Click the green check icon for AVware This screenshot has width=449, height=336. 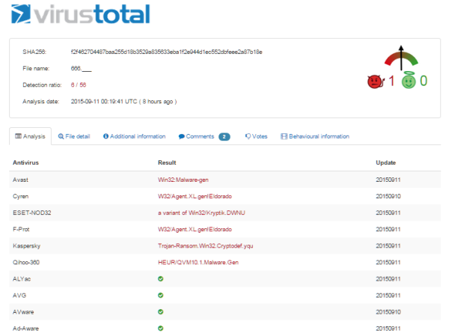pyautogui.click(x=161, y=311)
